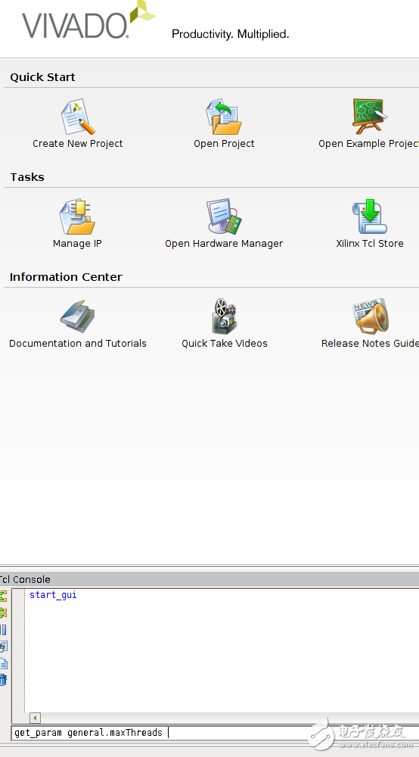Copy Tcl Console contents
Screen dimensions: 419x757
point(3,663)
